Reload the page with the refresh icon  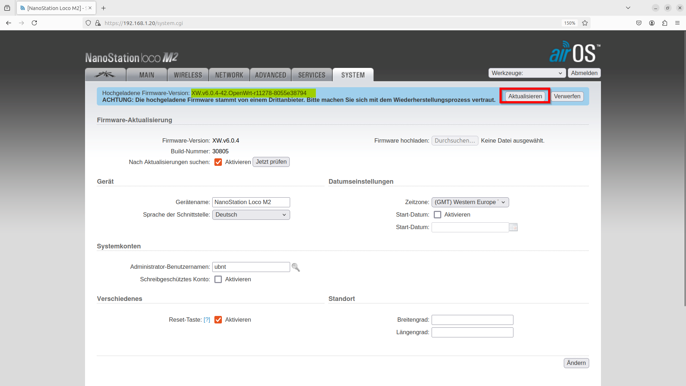pyautogui.click(x=34, y=23)
